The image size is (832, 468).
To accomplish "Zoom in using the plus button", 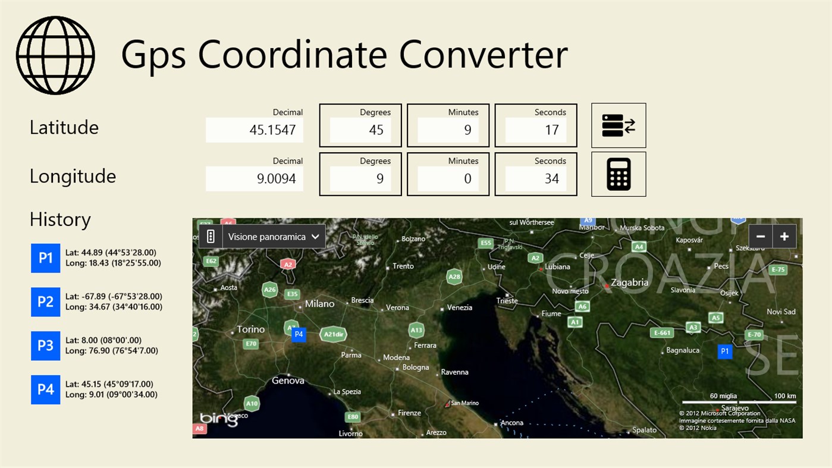I will click(x=784, y=236).
